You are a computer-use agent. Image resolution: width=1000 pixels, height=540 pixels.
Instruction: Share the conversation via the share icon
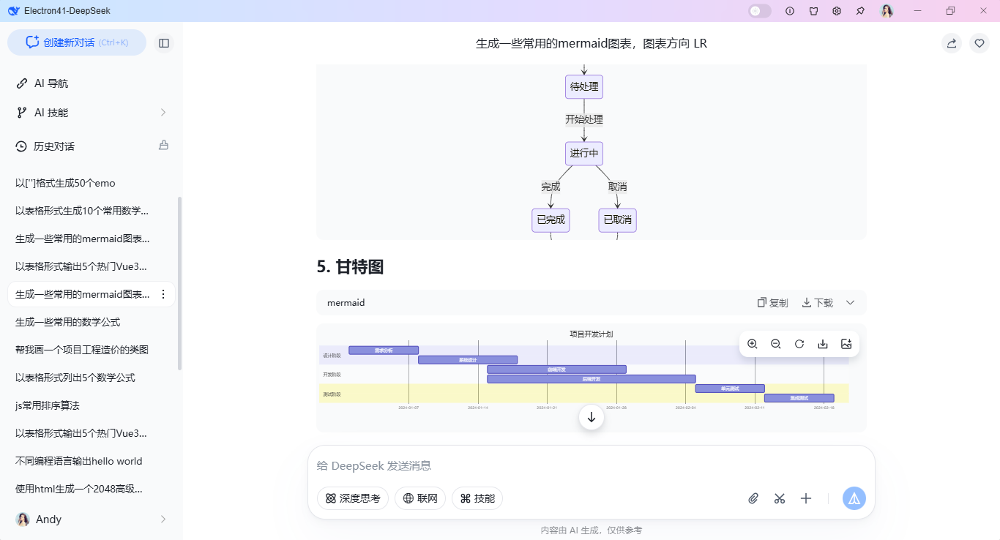[x=951, y=43]
